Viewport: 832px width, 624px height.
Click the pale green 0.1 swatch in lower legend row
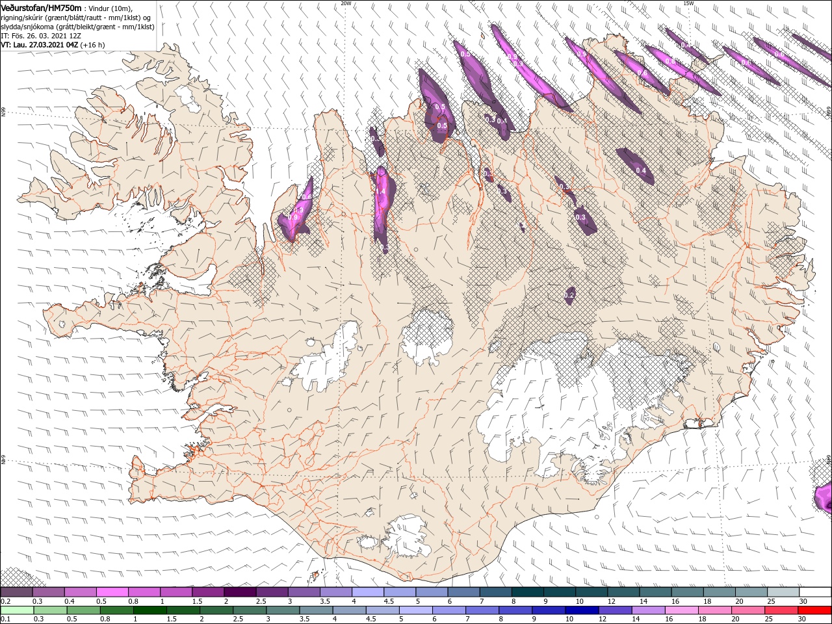tap(17, 610)
